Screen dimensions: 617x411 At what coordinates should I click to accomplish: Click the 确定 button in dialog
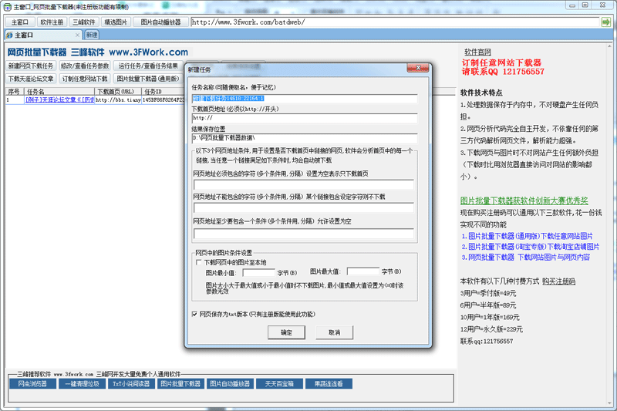(x=286, y=332)
